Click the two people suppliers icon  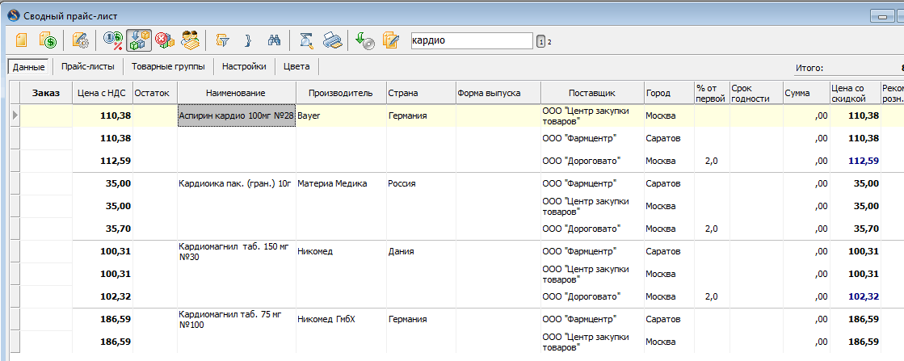pos(191,40)
